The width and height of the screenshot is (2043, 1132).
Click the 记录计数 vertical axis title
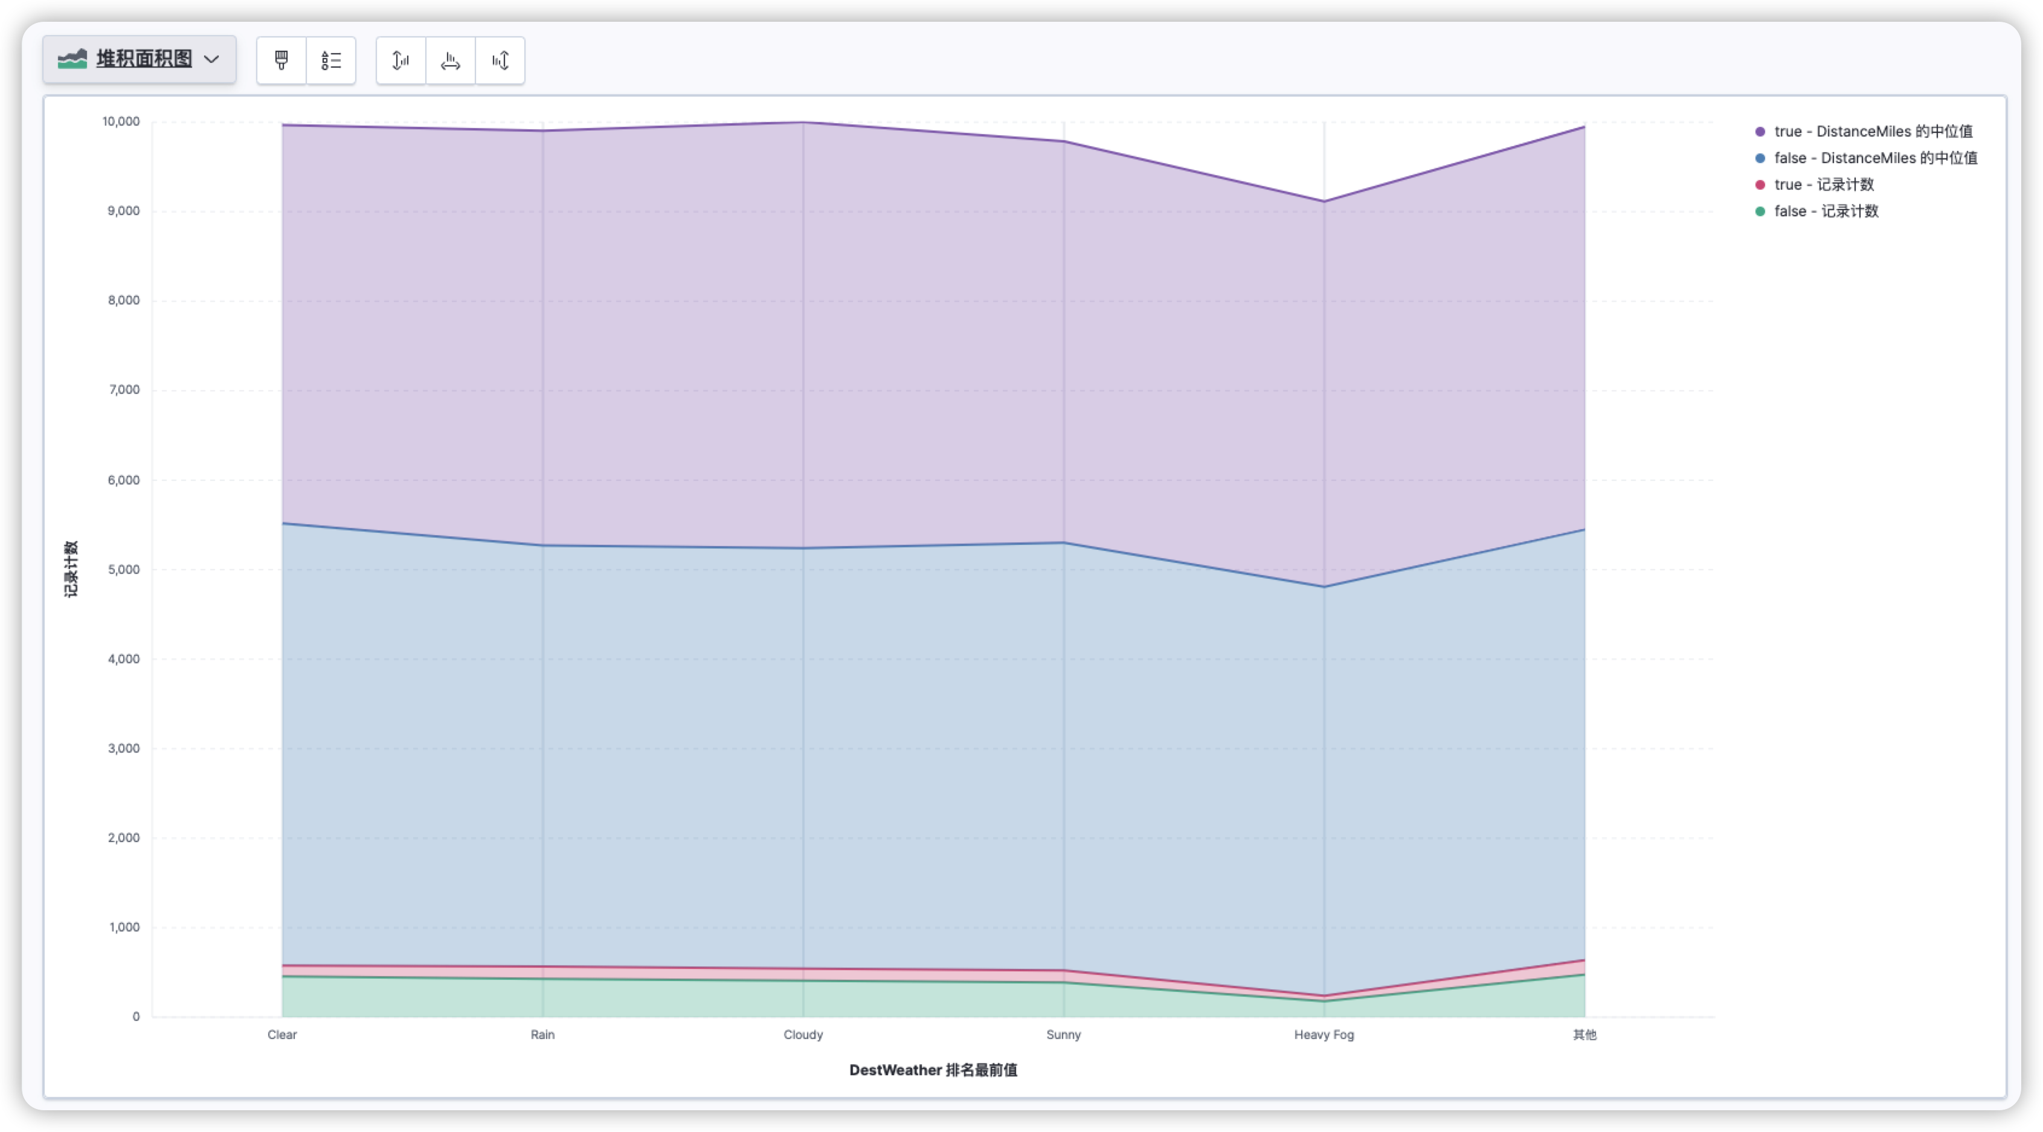coord(71,569)
